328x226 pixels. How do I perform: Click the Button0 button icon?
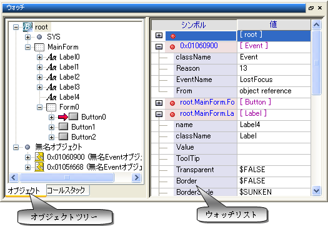74,116
